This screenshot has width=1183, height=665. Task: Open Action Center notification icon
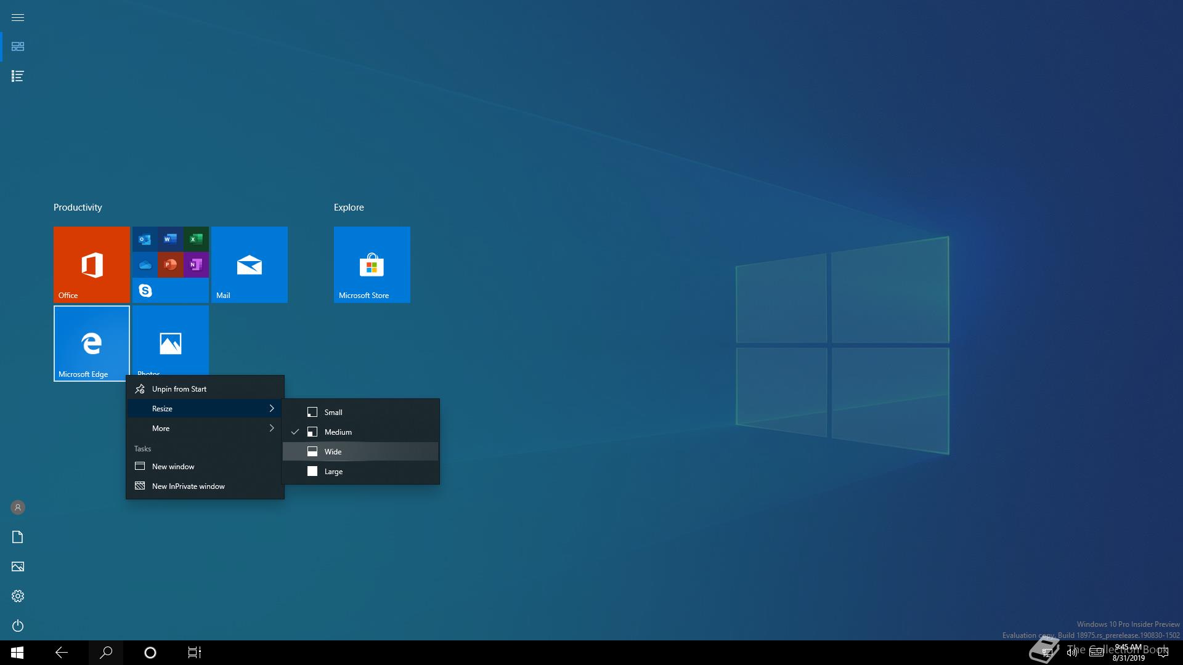pyautogui.click(x=1163, y=653)
